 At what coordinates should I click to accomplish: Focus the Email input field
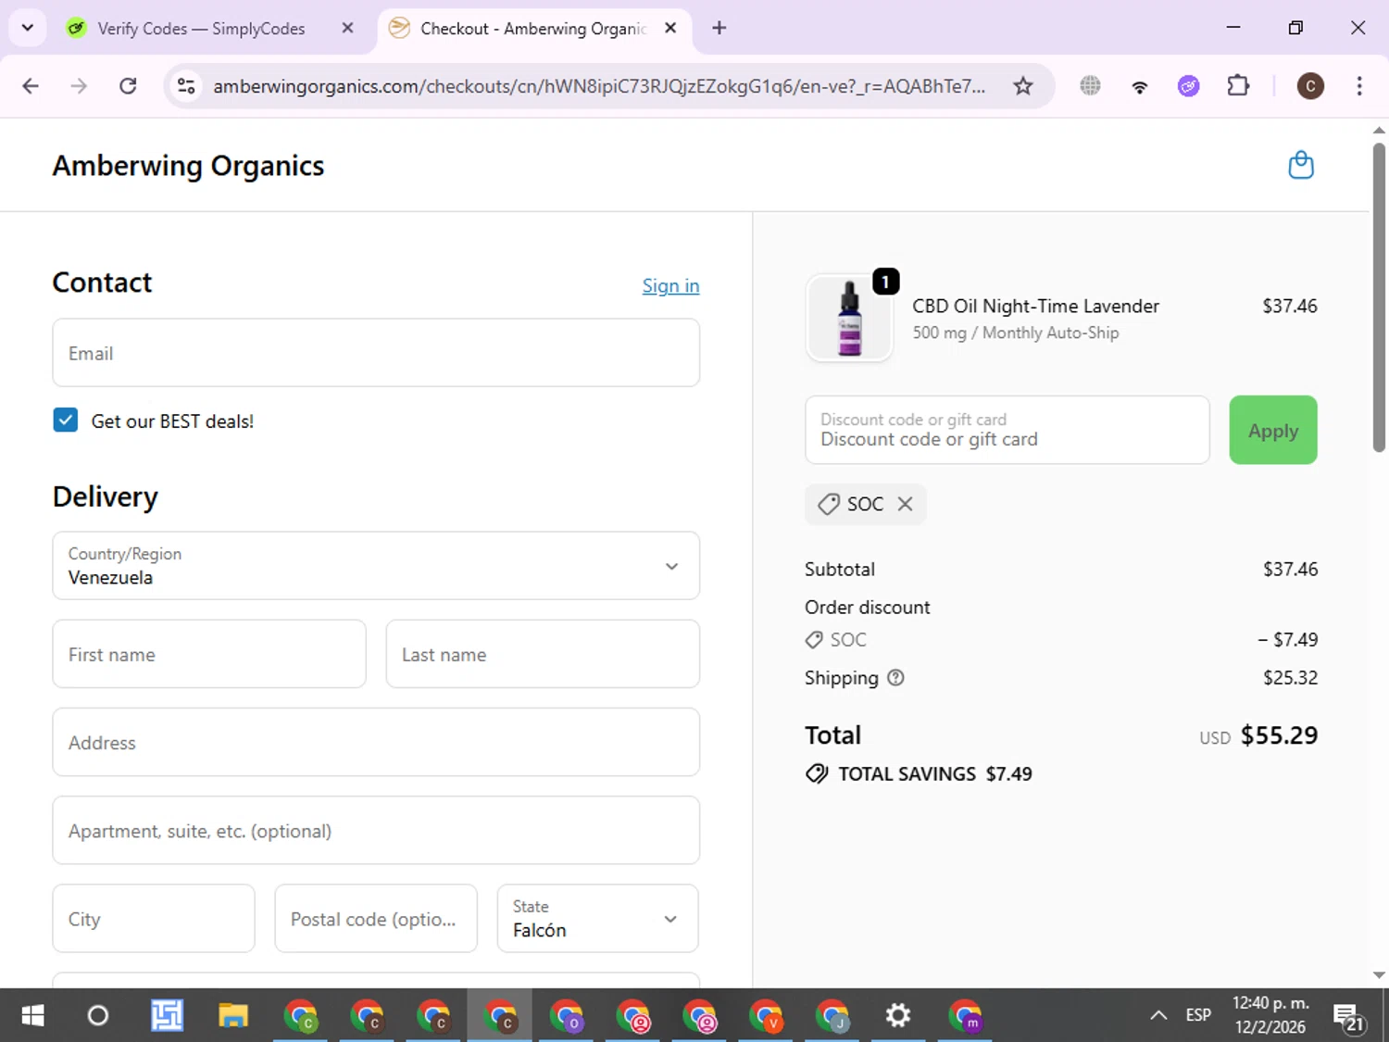pyautogui.click(x=376, y=353)
